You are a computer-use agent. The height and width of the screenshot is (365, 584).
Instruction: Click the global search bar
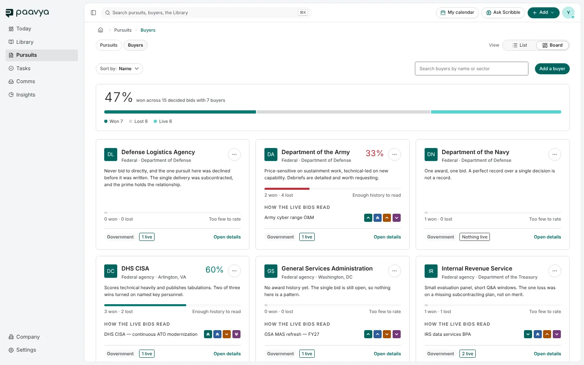tap(206, 13)
